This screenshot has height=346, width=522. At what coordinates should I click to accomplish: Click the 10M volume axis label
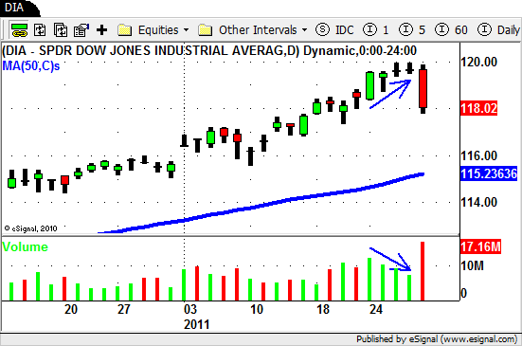(x=472, y=265)
